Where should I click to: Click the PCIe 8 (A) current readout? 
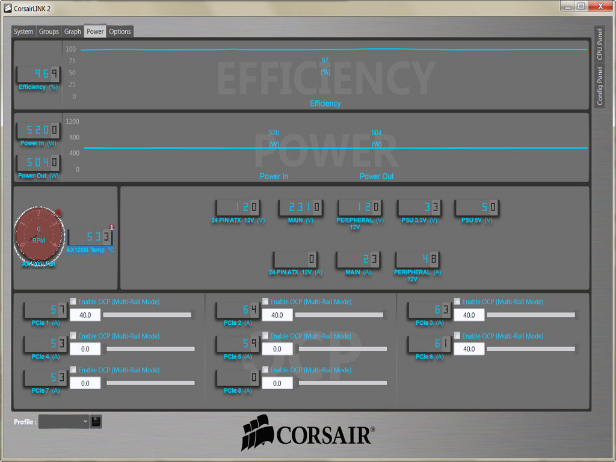click(238, 378)
